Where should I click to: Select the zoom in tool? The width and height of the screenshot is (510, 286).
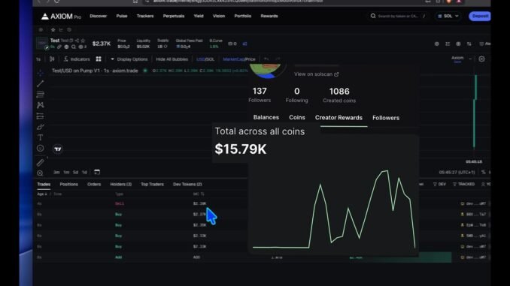click(40, 173)
